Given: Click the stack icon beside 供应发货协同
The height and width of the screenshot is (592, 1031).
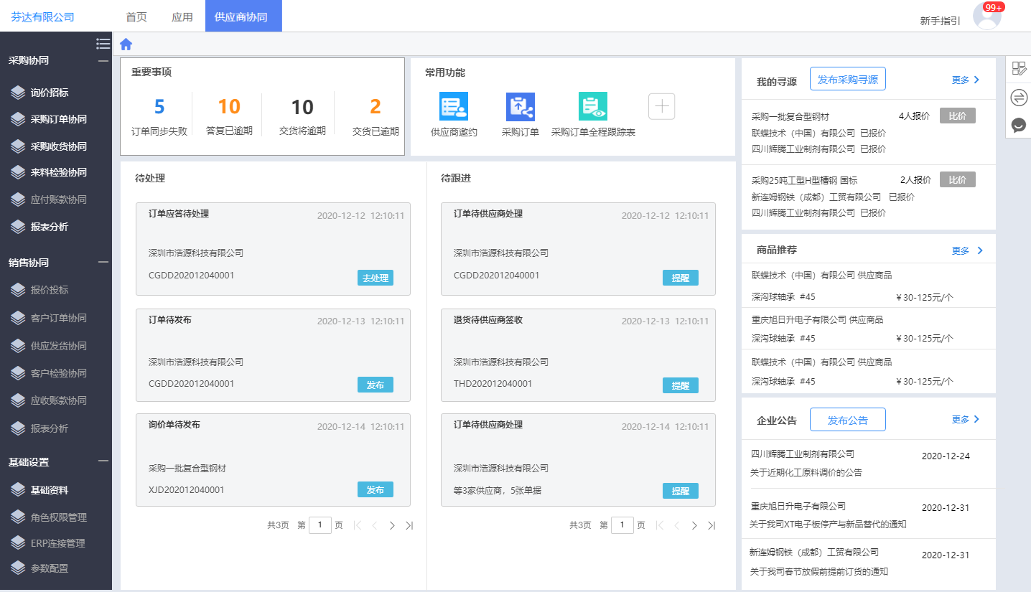Looking at the screenshot, I should click(x=18, y=346).
